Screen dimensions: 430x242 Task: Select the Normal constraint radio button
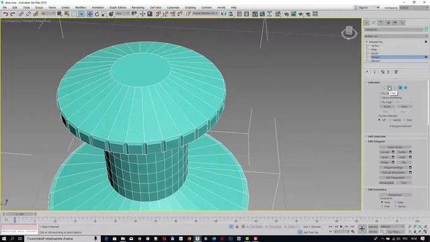(x=396, y=206)
